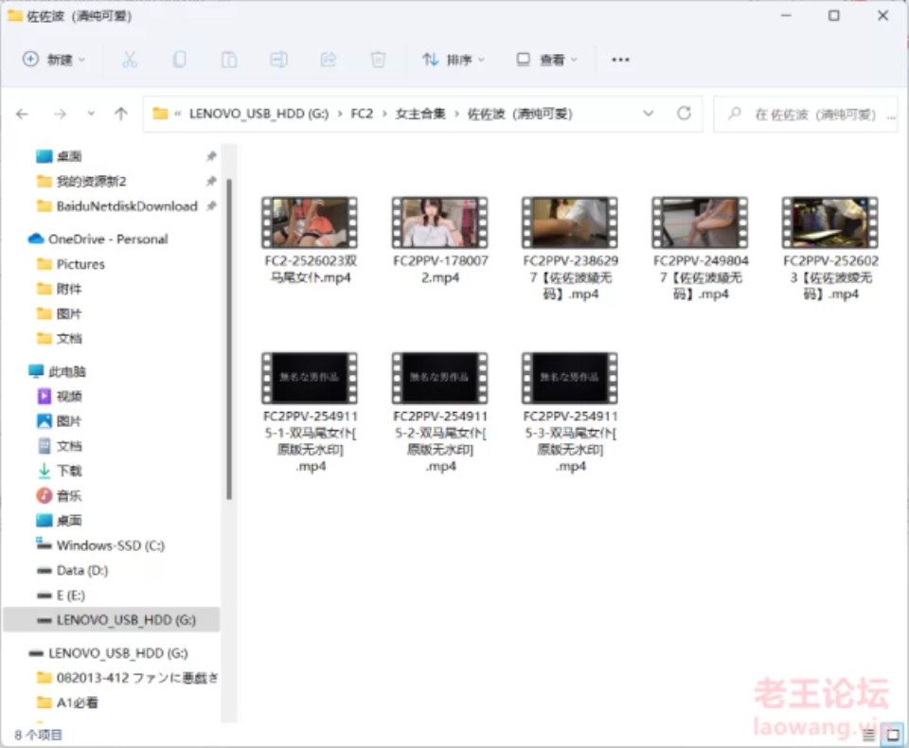Click the Rename icon in toolbar
The height and width of the screenshot is (748, 909).
[x=278, y=59]
